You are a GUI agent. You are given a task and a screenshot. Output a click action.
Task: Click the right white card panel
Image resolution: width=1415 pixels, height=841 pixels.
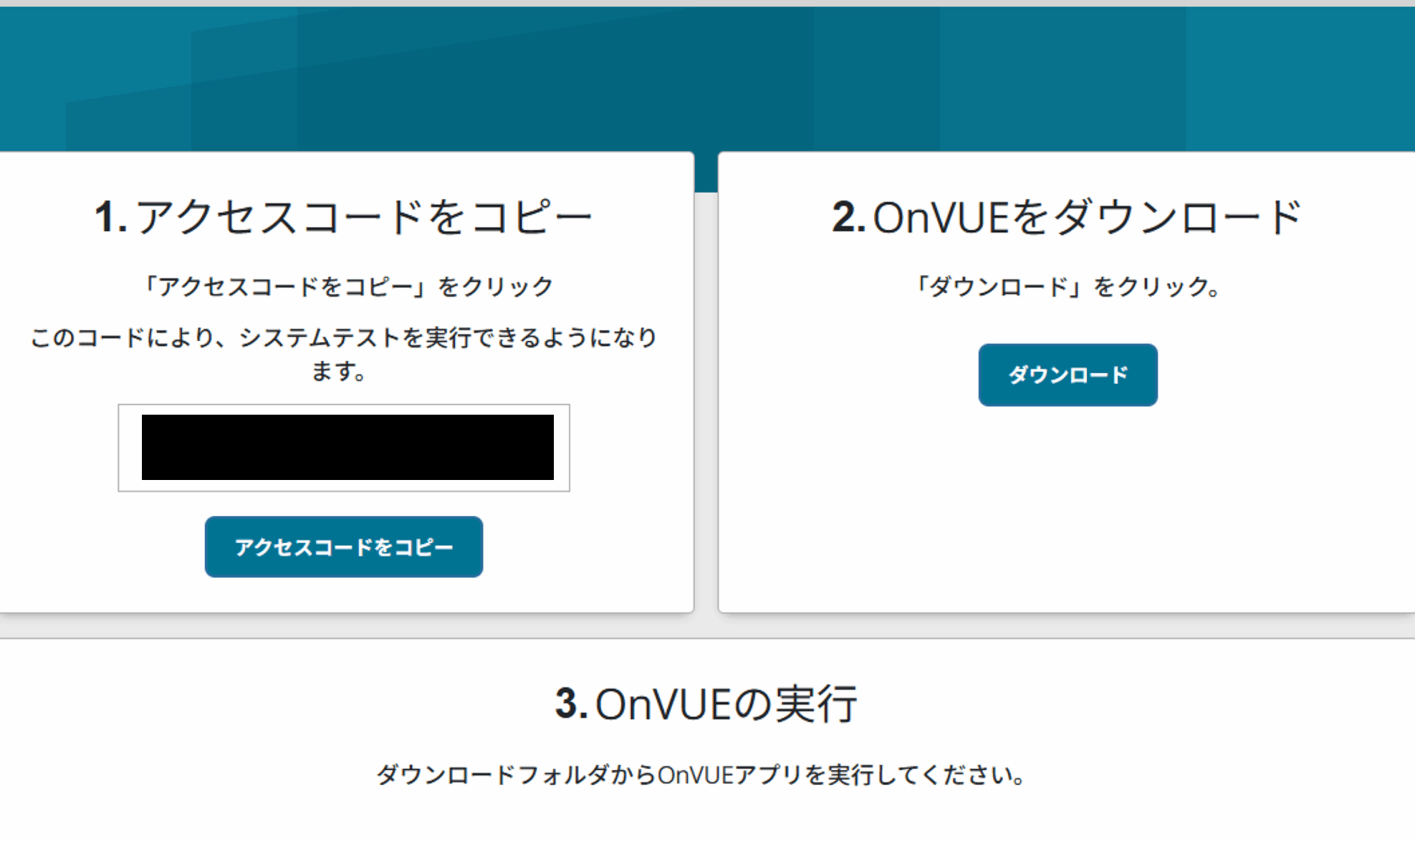click(1066, 510)
